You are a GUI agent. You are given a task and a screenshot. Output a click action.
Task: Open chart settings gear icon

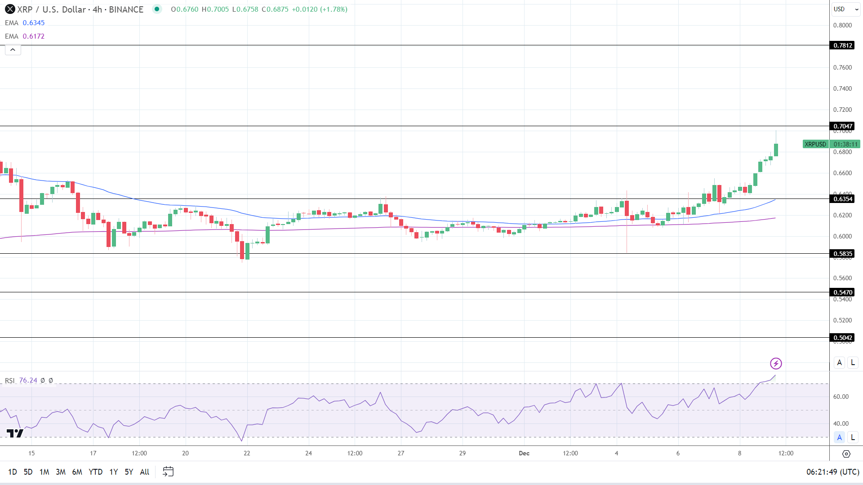point(846,454)
